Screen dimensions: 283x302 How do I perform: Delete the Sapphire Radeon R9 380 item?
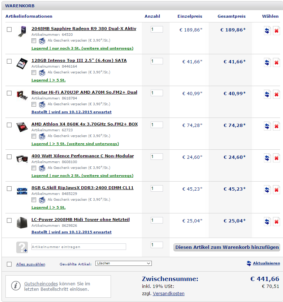[276, 31]
